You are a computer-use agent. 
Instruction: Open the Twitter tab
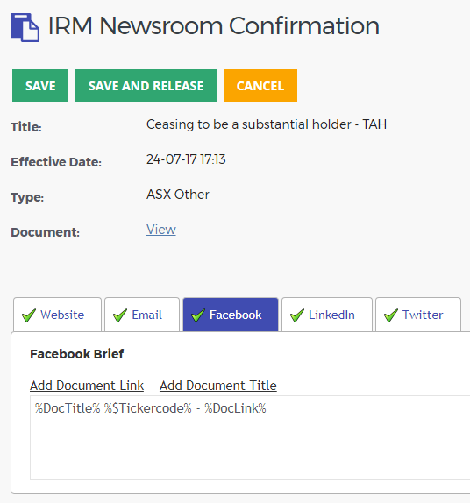tap(418, 315)
